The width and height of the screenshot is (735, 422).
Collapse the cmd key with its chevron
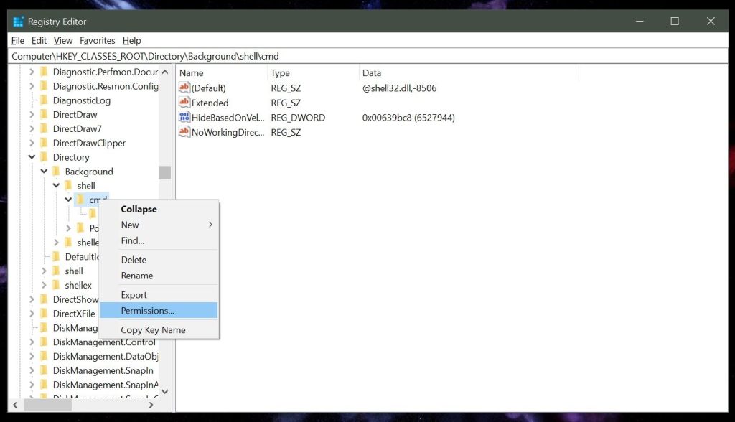point(68,200)
